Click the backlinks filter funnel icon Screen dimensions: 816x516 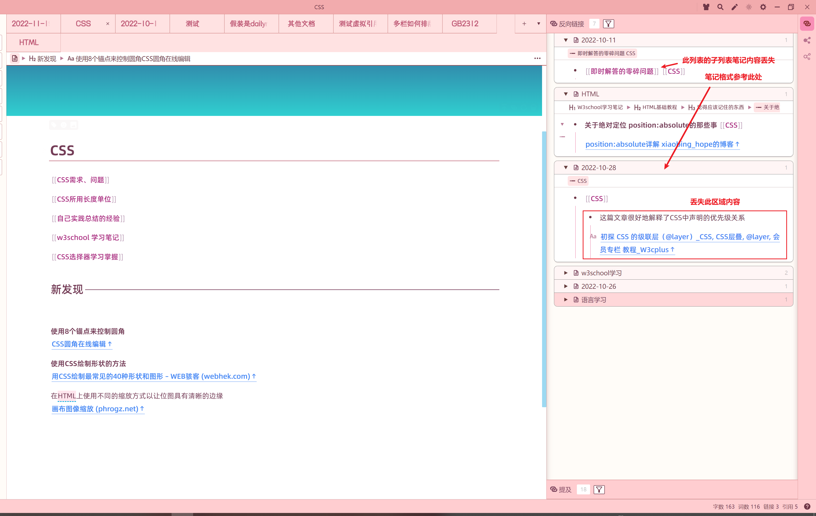608,24
